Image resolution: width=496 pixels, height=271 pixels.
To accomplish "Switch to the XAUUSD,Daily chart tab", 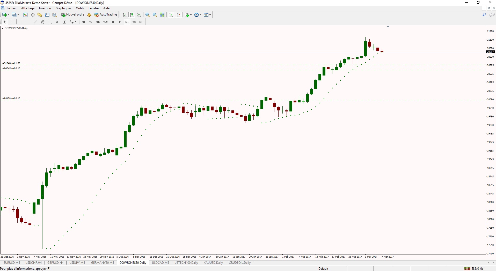I will 213,263.
